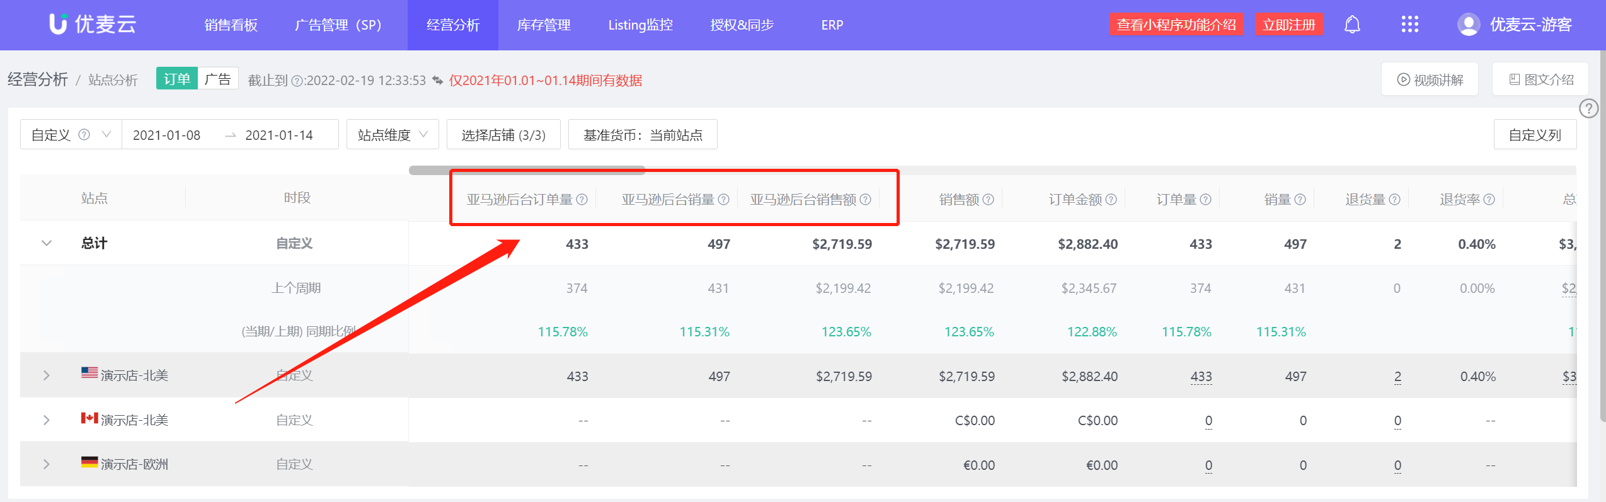Click 时段 column header
The height and width of the screenshot is (502, 1606).
297,198
